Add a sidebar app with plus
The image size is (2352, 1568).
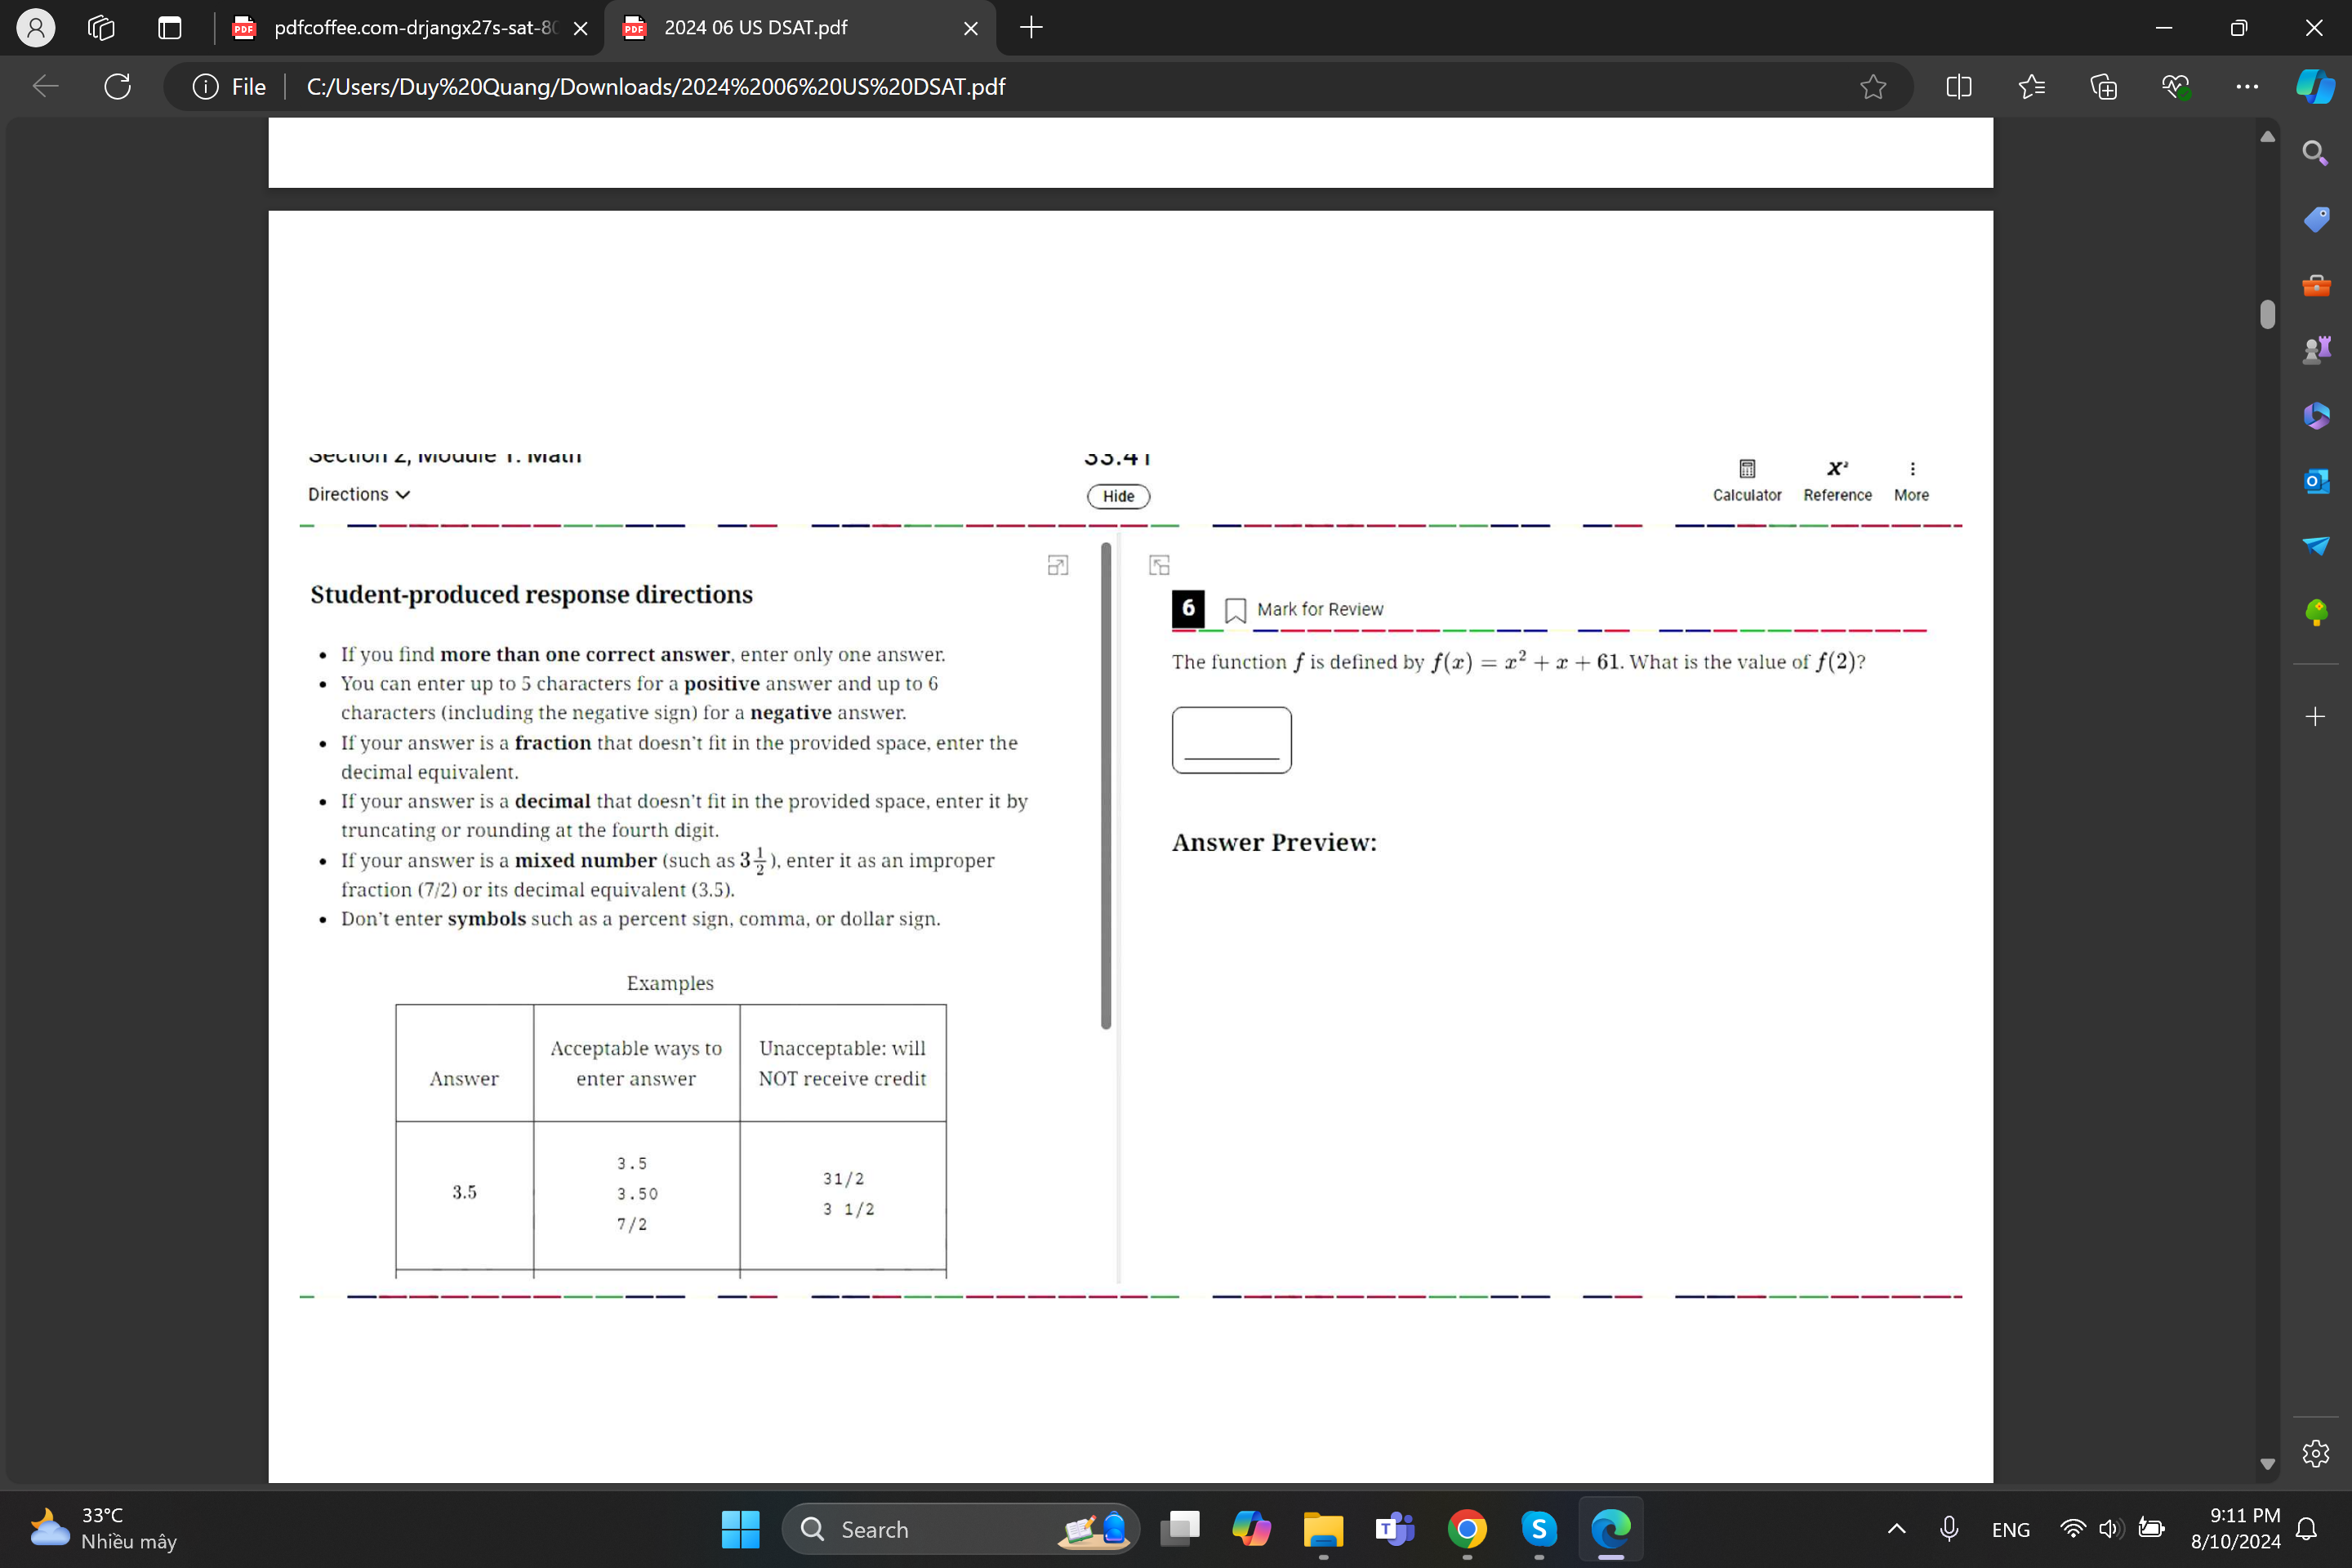pyautogui.click(x=2315, y=716)
